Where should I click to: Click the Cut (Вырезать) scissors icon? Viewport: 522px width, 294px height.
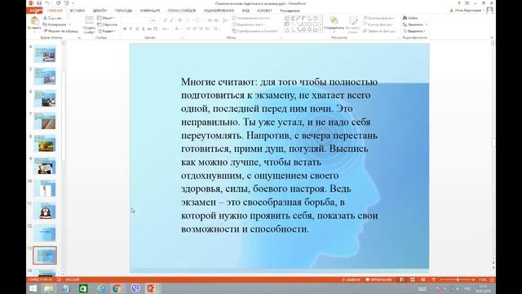click(52, 18)
